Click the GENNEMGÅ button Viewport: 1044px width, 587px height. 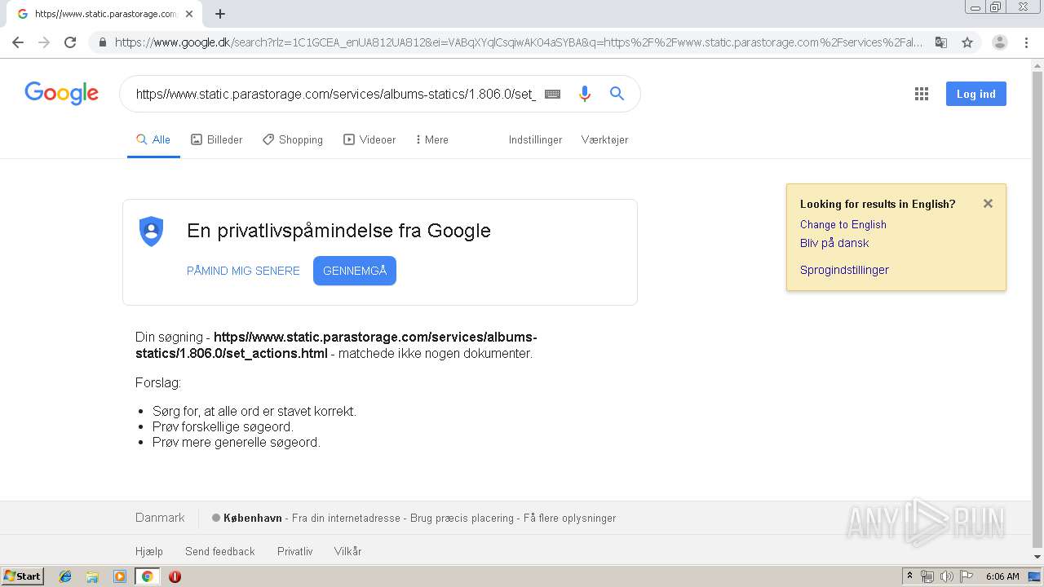click(355, 271)
